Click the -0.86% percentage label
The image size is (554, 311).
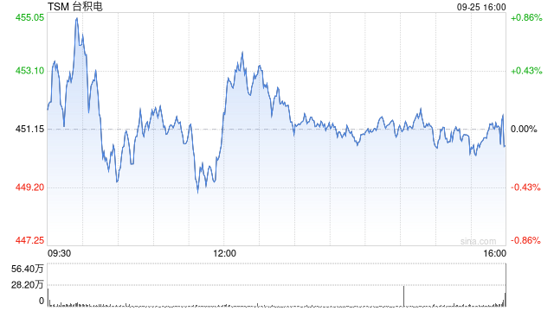click(x=525, y=240)
